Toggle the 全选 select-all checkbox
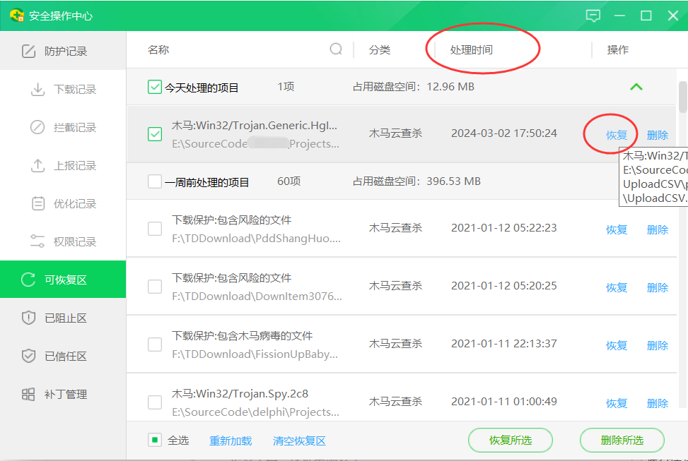Viewport: 688px width, 461px height. [155, 441]
